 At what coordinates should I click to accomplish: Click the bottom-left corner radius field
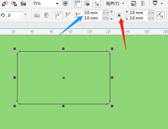(x=93, y=18)
